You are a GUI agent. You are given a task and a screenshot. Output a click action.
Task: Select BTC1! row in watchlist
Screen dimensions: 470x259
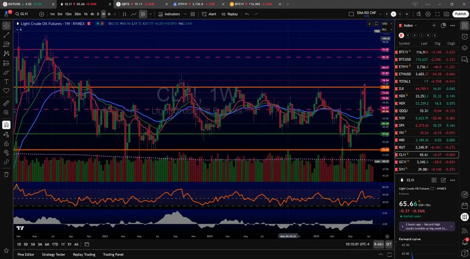point(427,52)
